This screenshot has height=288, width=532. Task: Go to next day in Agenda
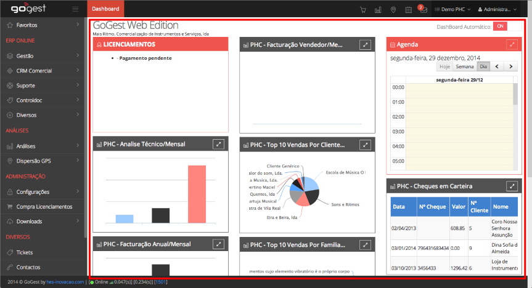click(510, 66)
